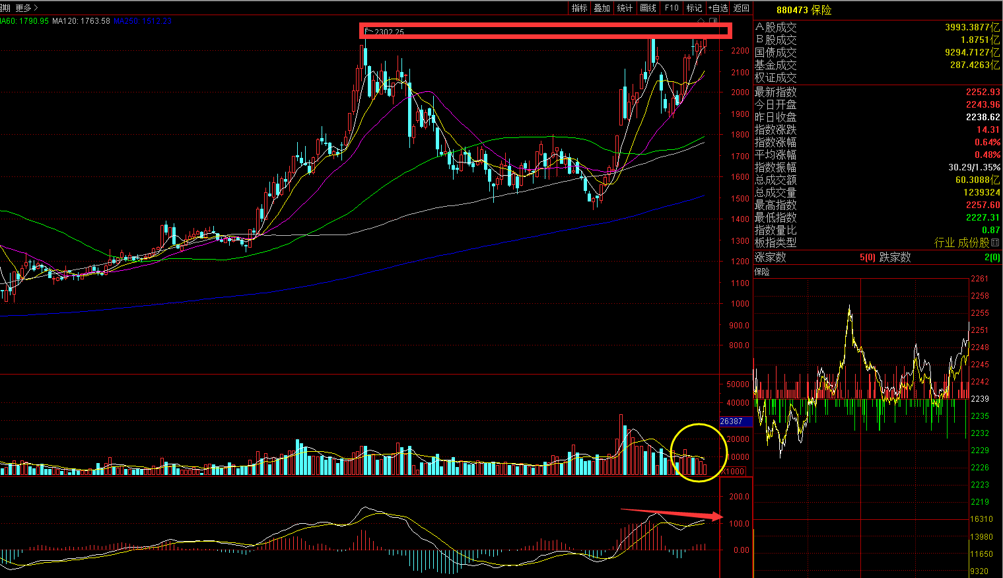Click the 2200 price axis label
This screenshot has width=1003, height=578.
pyautogui.click(x=740, y=50)
